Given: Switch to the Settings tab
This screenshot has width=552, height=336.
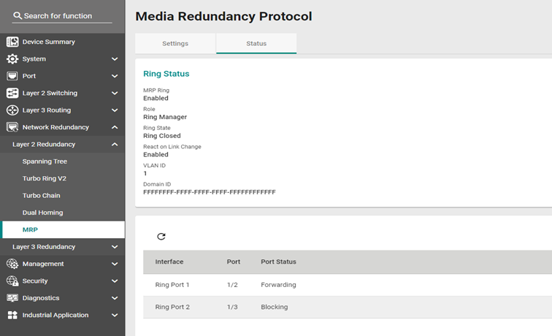Looking at the screenshot, I should coord(175,43).
